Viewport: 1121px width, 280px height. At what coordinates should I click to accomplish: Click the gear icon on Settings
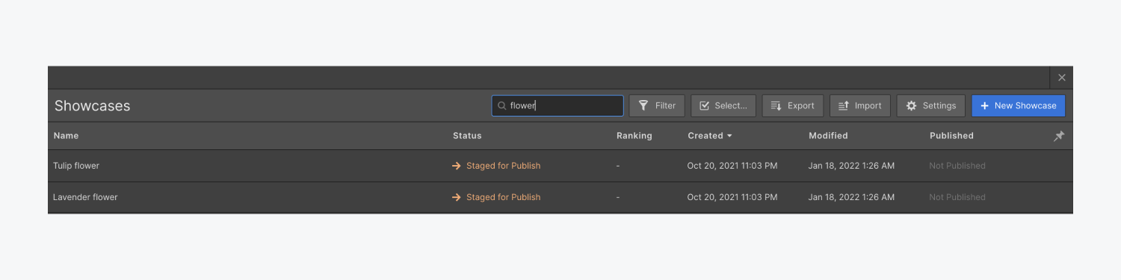(x=911, y=106)
